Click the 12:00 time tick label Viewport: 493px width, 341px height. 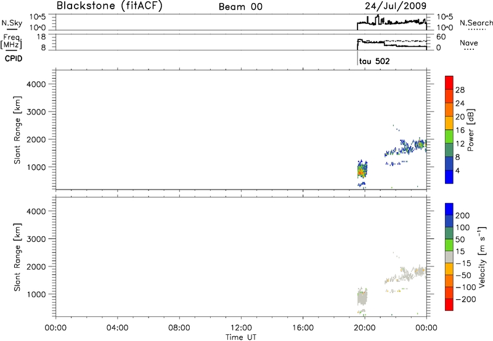(x=241, y=328)
